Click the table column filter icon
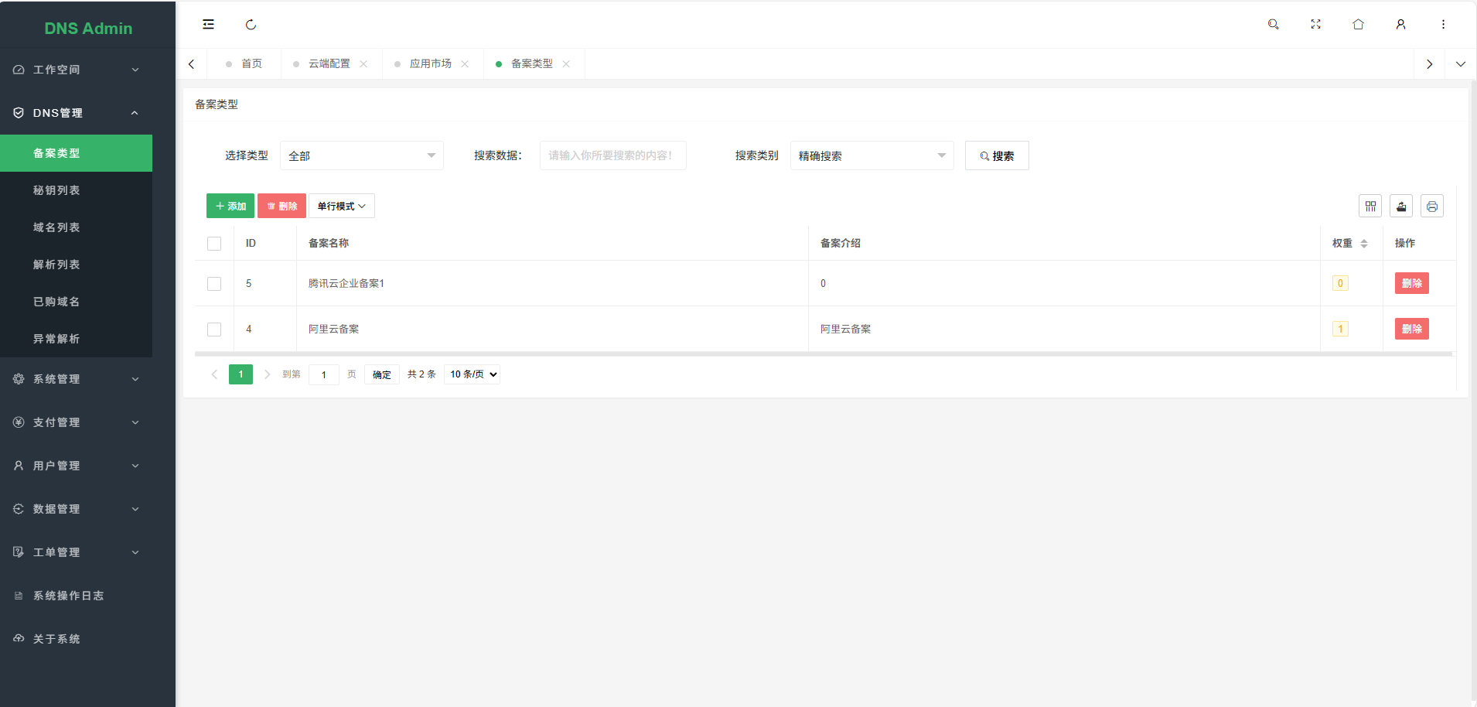 click(1370, 207)
